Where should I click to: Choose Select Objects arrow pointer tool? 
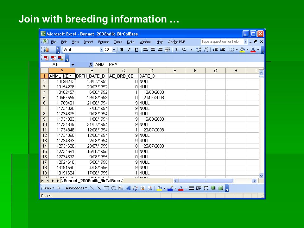[x=59, y=188]
